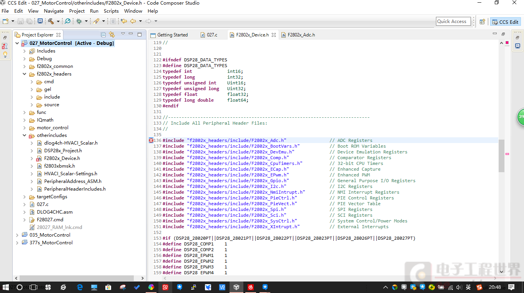Go to last edit location icon

124,21
